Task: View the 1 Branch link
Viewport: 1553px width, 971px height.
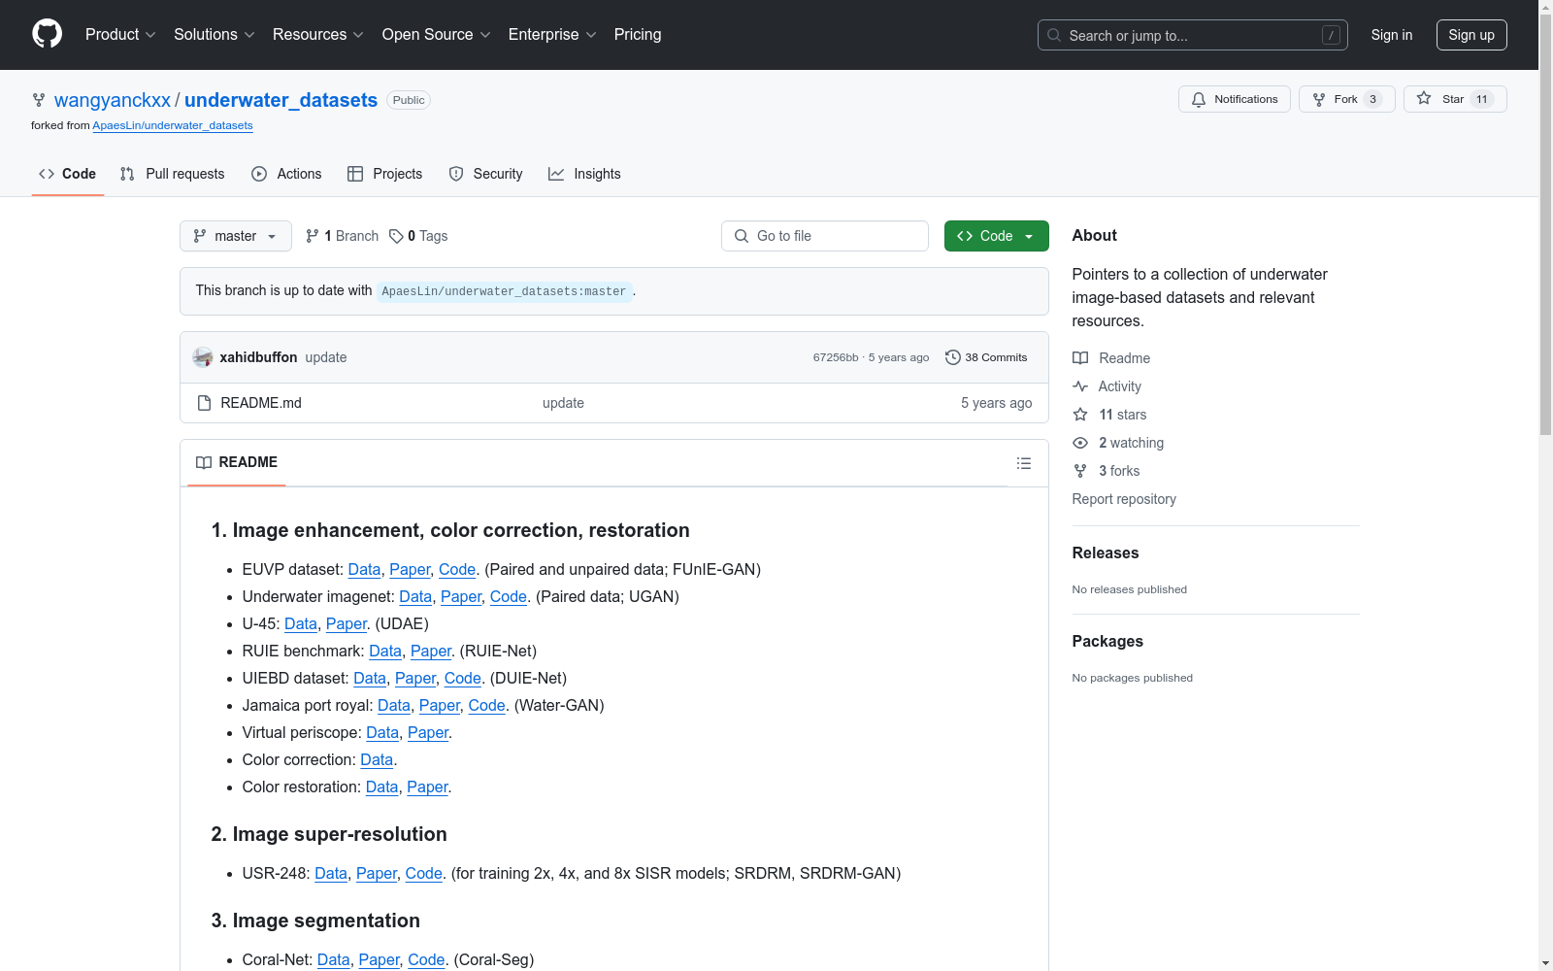Action: [342, 236]
